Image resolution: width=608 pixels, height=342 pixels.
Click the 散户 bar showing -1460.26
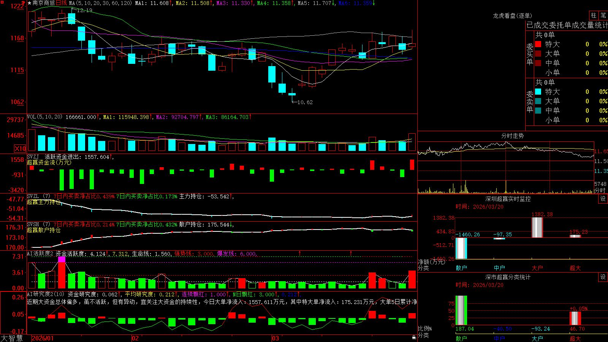coord(461,248)
